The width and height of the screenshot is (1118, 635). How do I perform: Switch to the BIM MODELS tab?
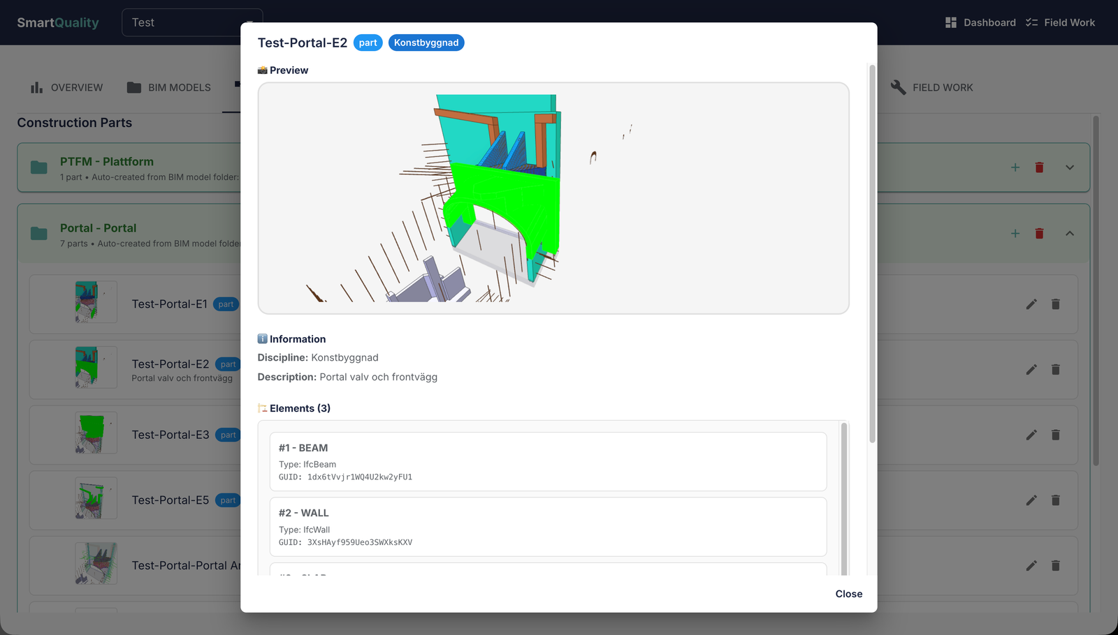(168, 87)
